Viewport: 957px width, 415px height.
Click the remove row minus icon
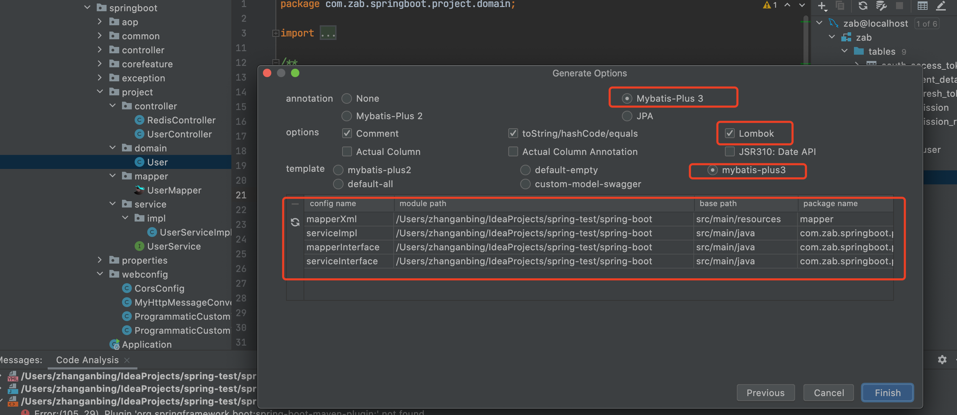[x=295, y=204]
